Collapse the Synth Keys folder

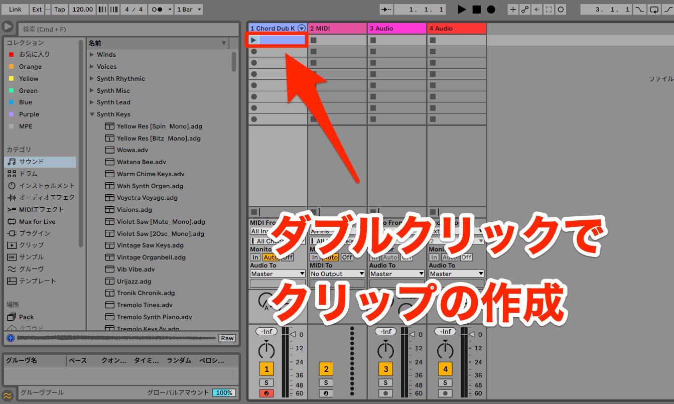pyautogui.click(x=92, y=114)
